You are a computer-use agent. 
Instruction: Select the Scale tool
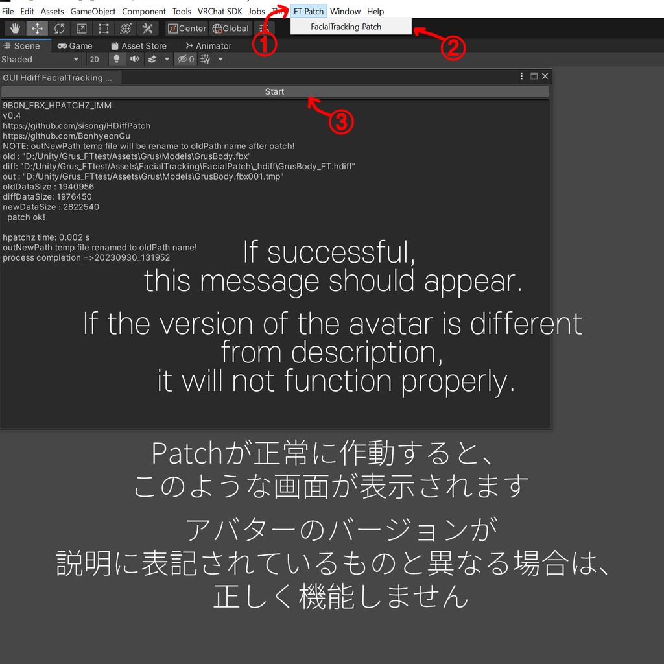pyautogui.click(x=82, y=28)
